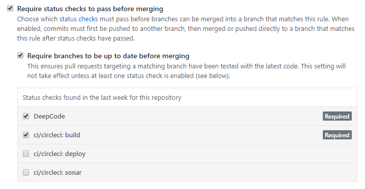This screenshot has height=189, width=365.
Task: Open the status checks link
Action: point(78,19)
